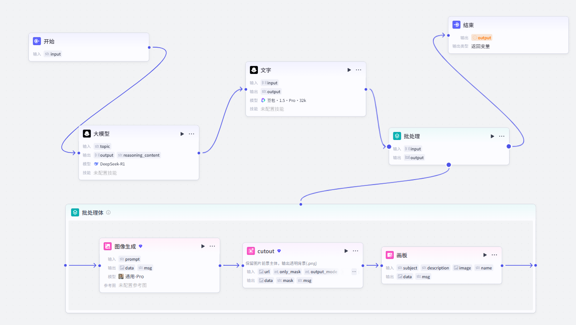Expand hidden cutout input parameters ellipsis
576x325 pixels.
pos(354,272)
